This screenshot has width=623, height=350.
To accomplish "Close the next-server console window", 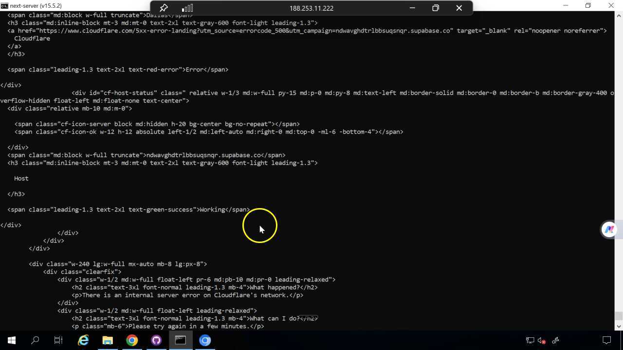I will point(611,5).
